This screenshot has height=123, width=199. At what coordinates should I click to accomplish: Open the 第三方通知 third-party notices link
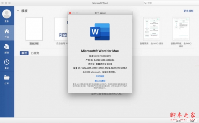pos(100,81)
